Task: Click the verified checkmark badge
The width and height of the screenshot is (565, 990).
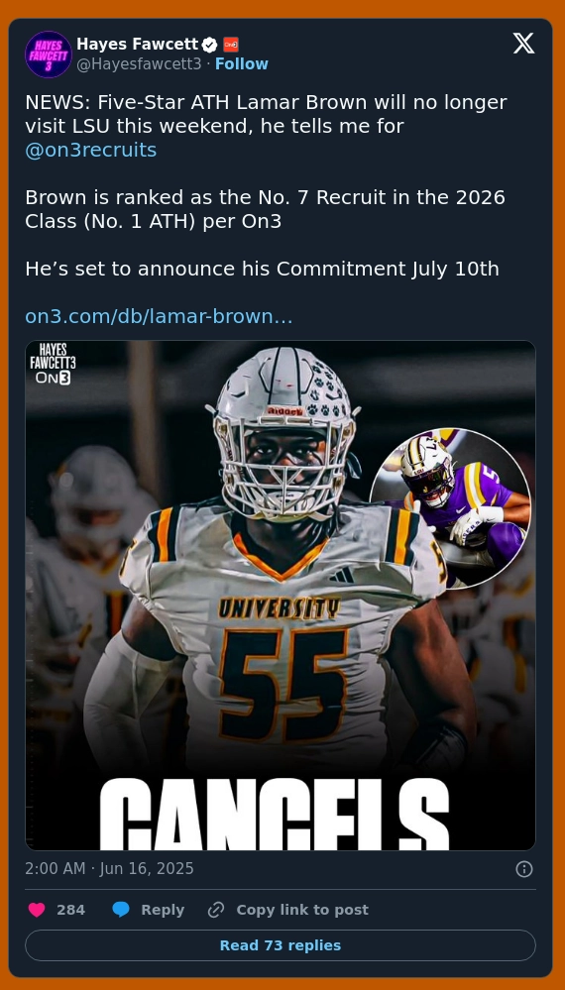Action: [x=209, y=45]
